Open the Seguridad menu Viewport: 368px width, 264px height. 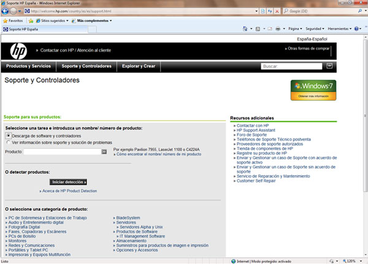click(x=315, y=29)
